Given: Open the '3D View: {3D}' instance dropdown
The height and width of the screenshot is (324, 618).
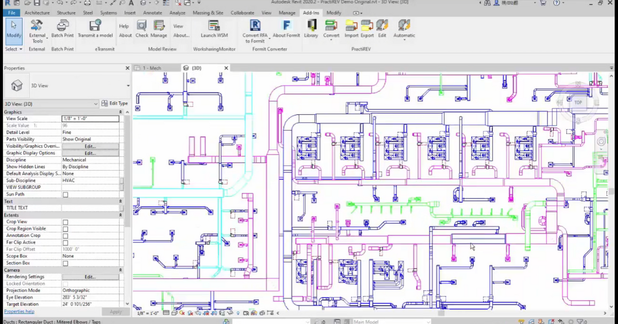Looking at the screenshot, I should pos(51,104).
